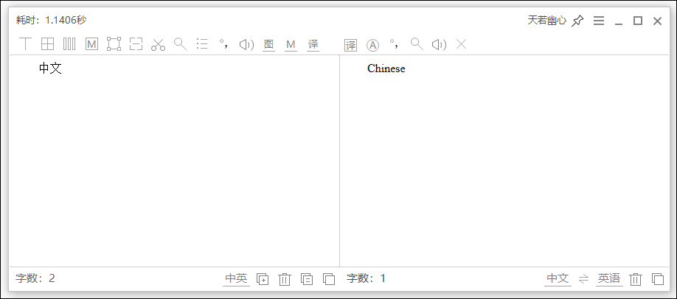The height and width of the screenshot is (299, 677).
Task: Click right toolbar punctuation conversion icon
Action: [x=394, y=43]
